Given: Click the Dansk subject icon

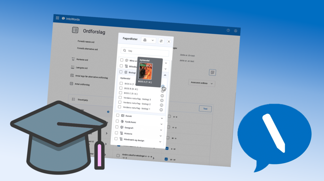Looking at the screenshot, I should (x=123, y=116).
